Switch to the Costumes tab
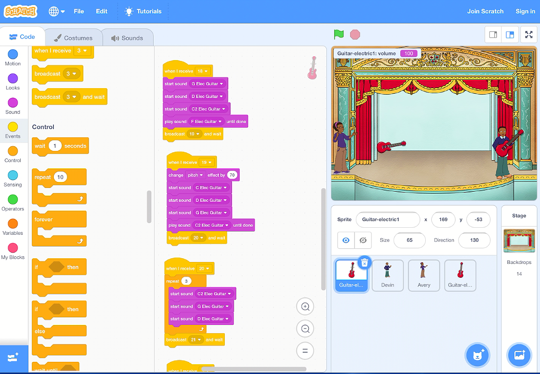The width and height of the screenshot is (540, 374). pos(73,38)
